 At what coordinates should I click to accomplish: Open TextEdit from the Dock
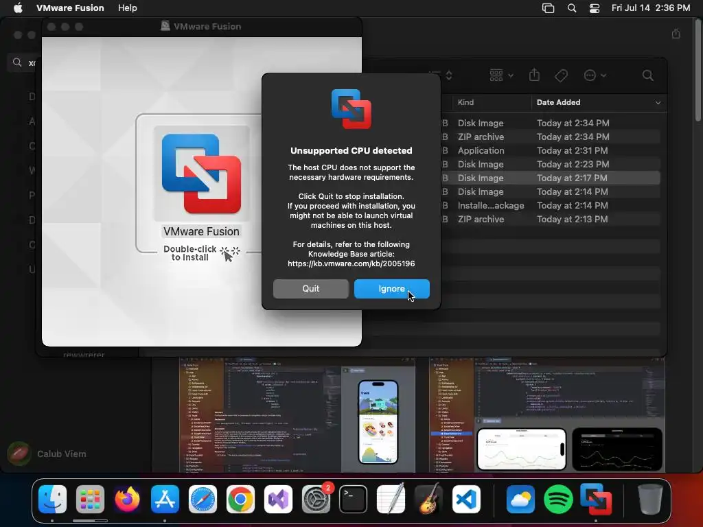[x=391, y=499]
